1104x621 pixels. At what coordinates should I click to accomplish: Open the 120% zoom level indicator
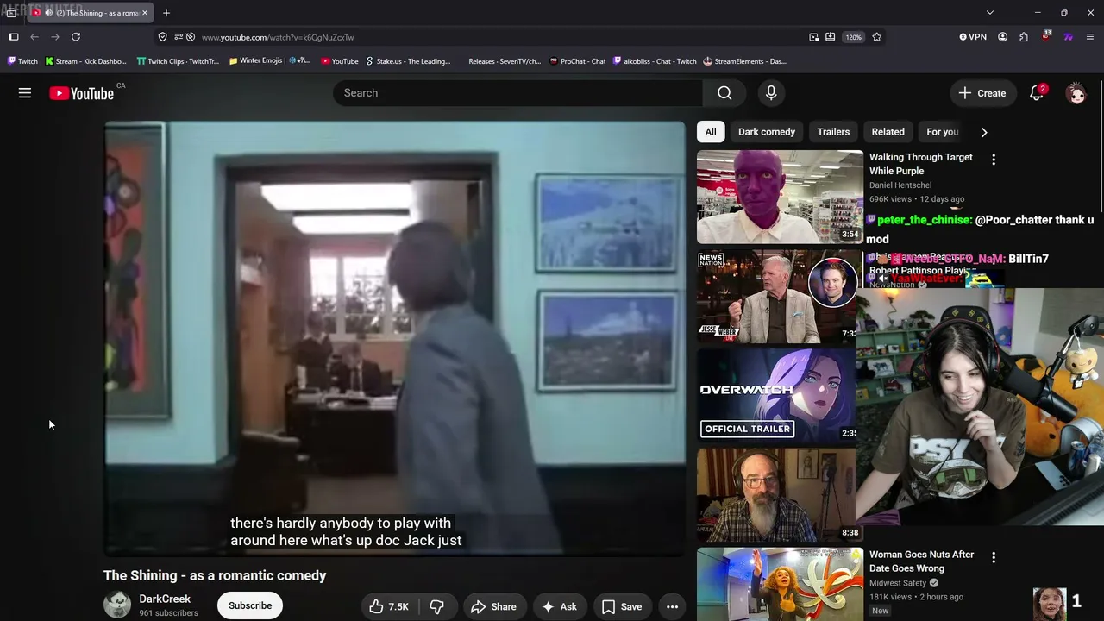[x=853, y=37]
